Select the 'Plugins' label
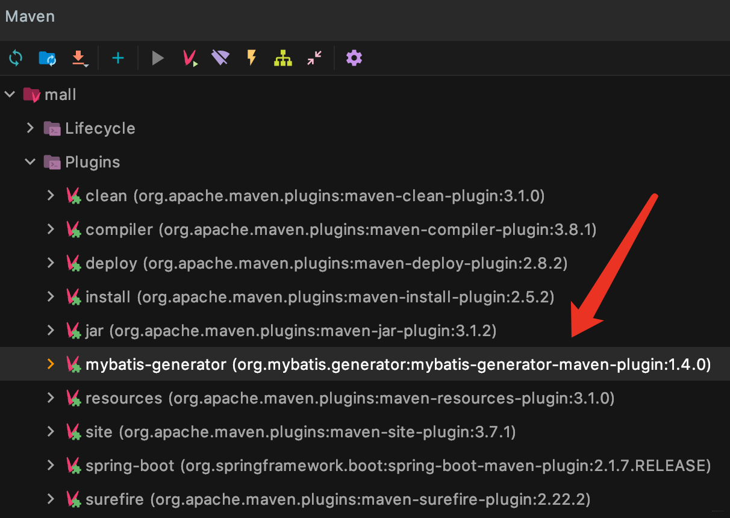The image size is (730, 518). (x=93, y=162)
